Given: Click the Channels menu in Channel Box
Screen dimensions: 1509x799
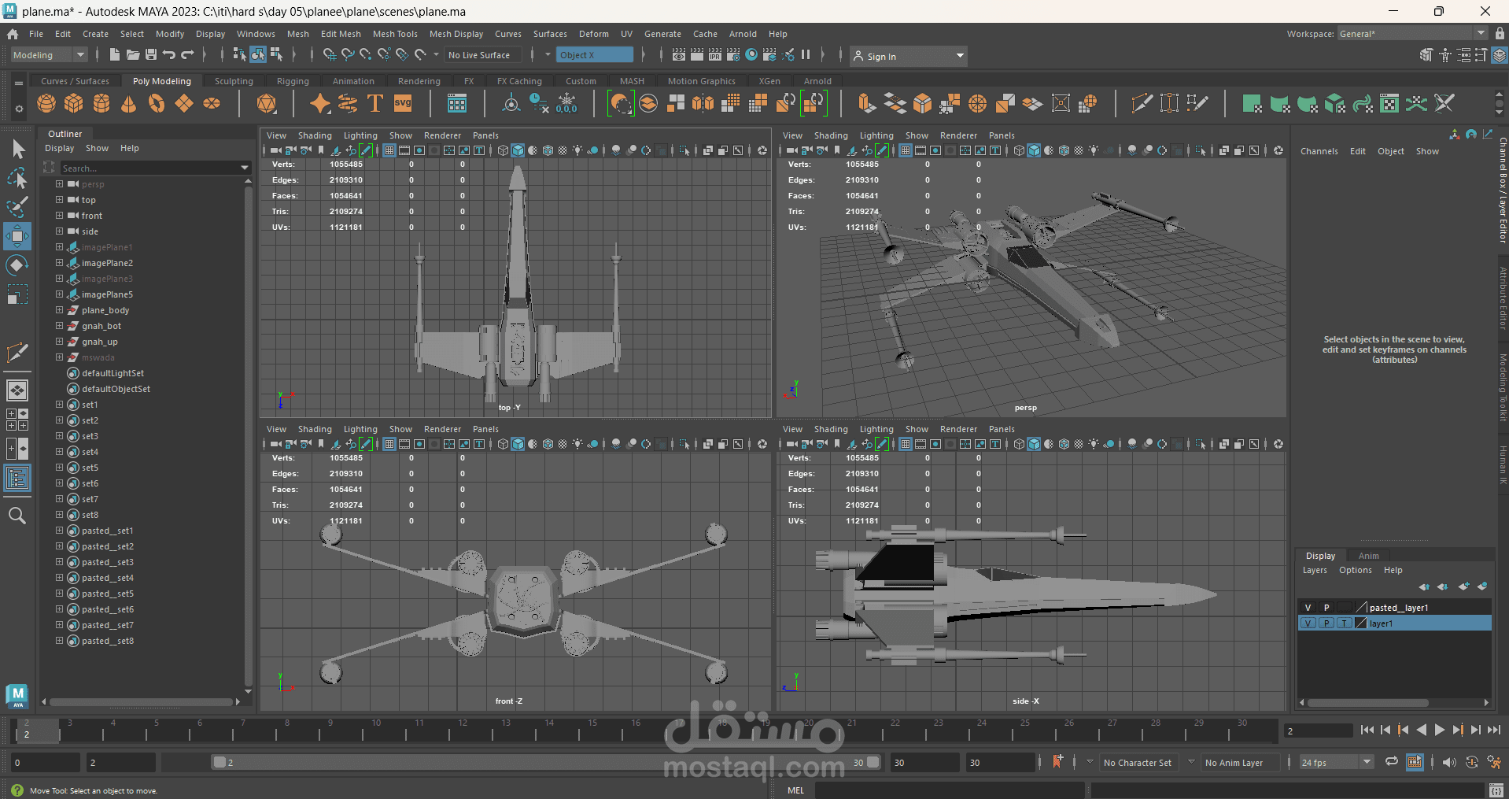Looking at the screenshot, I should [1319, 151].
